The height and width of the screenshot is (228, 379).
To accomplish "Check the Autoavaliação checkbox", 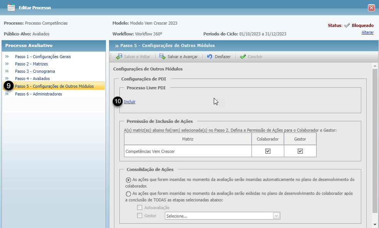I will tap(139, 208).
